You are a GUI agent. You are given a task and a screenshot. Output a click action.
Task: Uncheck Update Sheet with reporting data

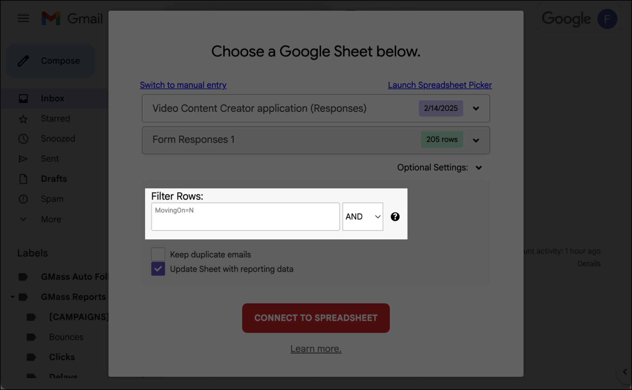pyautogui.click(x=158, y=269)
